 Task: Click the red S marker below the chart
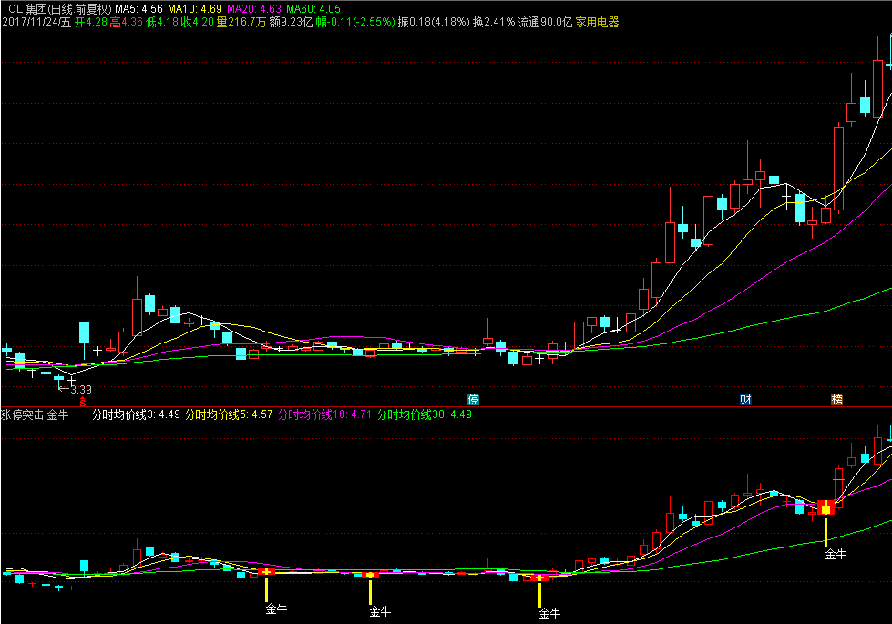pyautogui.click(x=83, y=402)
